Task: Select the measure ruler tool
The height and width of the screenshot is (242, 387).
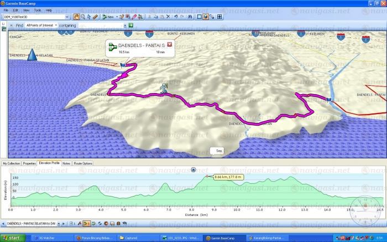Action: pos(95,17)
